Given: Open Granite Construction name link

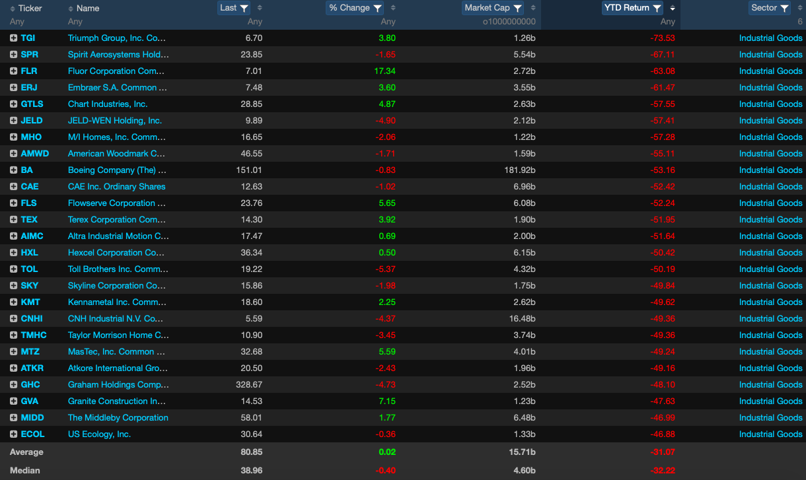Looking at the screenshot, I should 117,401.
